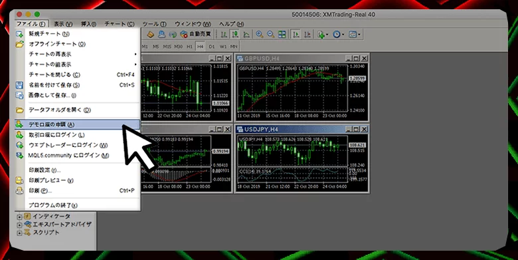
Task: Switch chart to candlesticks style
Action: click(x=235, y=34)
